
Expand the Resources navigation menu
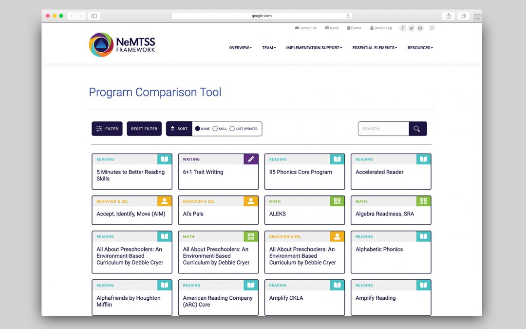click(x=420, y=48)
